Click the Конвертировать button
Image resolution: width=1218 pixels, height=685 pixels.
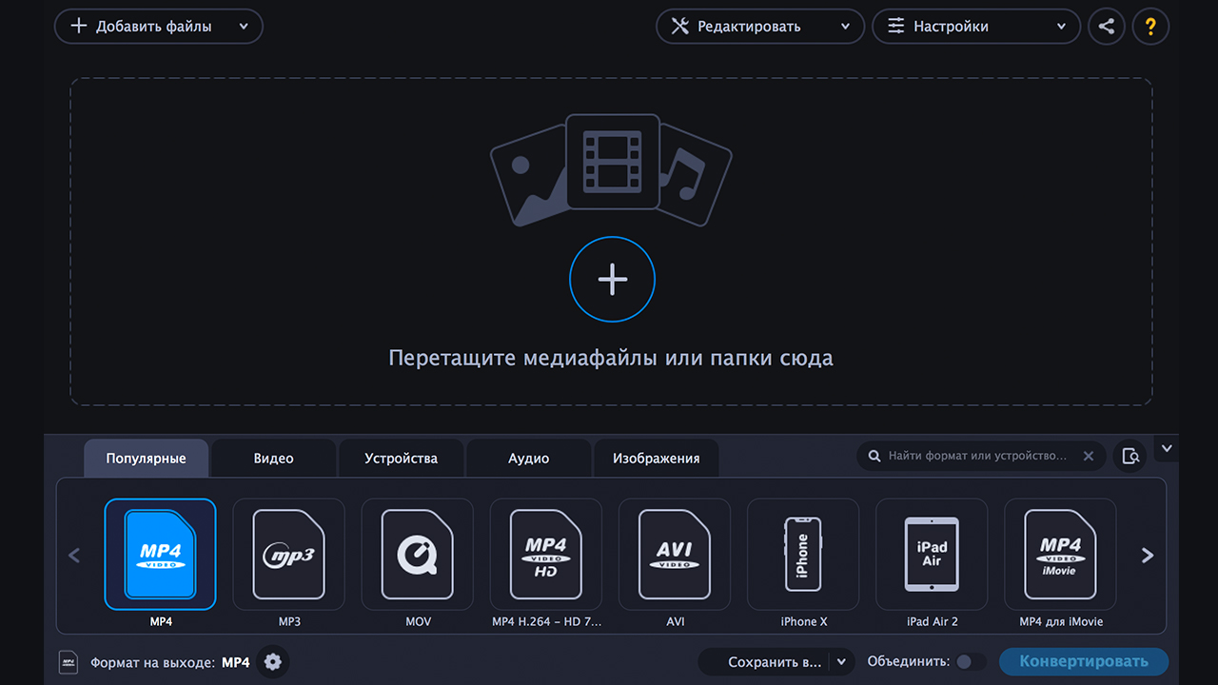click(1084, 661)
